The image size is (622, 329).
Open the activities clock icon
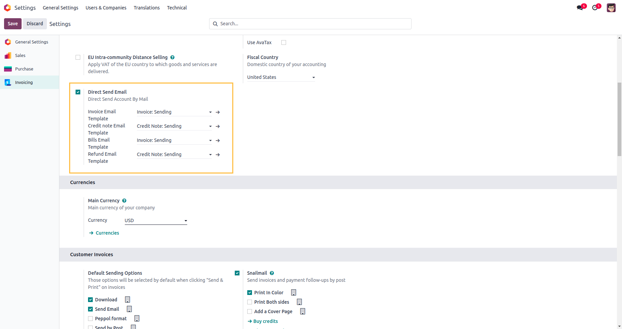coord(595,8)
